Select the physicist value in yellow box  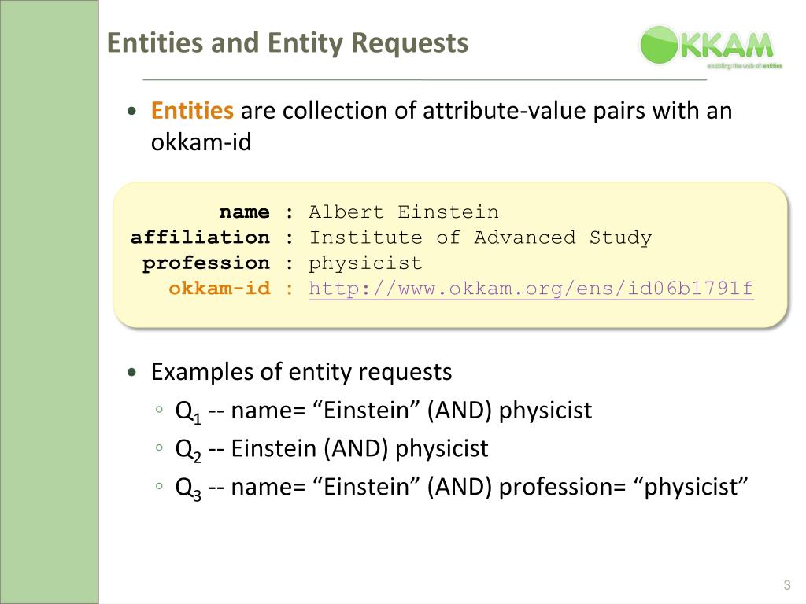click(x=365, y=263)
